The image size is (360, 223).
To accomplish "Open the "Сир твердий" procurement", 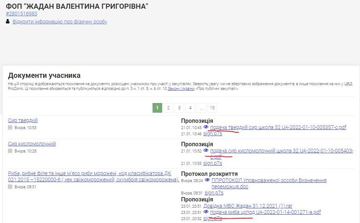I will coord(22,120).
